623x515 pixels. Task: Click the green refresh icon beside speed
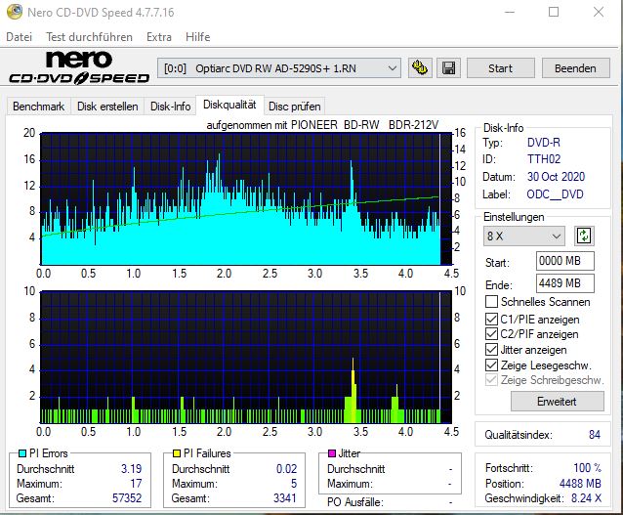pos(584,236)
